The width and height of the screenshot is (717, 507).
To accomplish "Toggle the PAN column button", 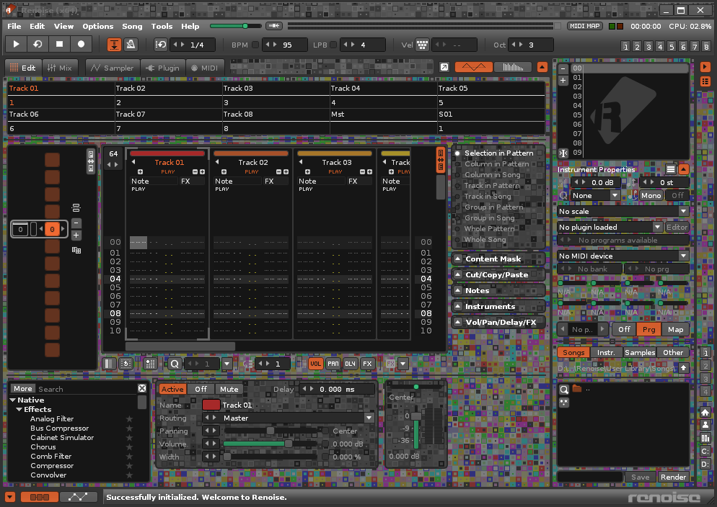I will tap(333, 364).
